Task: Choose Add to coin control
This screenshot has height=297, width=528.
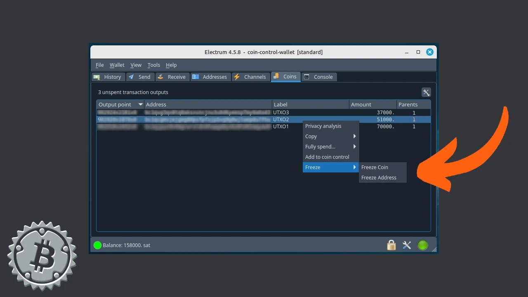Action: point(331,157)
